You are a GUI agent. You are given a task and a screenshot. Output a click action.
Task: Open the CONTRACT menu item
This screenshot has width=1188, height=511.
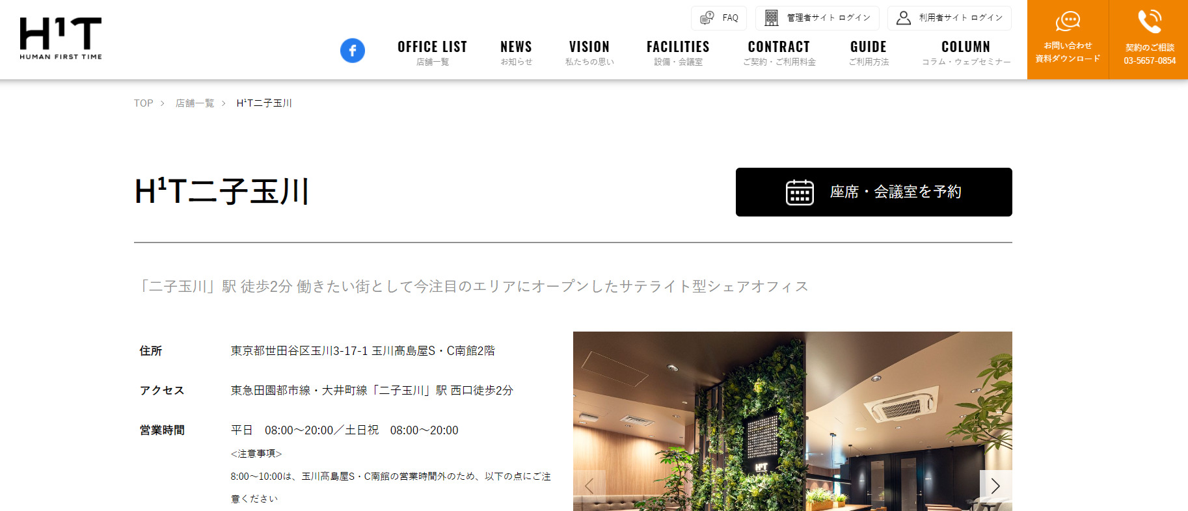pyautogui.click(x=779, y=53)
